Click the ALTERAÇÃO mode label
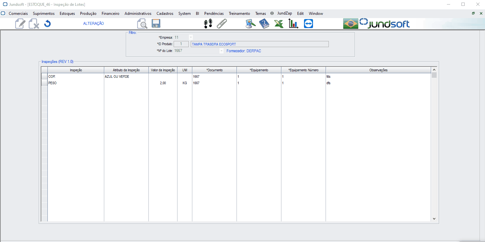The height and width of the screenshot is (242, 485). point(94,24)
